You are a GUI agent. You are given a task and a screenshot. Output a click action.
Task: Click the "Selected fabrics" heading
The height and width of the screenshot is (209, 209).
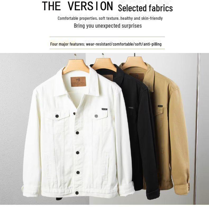click(145, 8)
